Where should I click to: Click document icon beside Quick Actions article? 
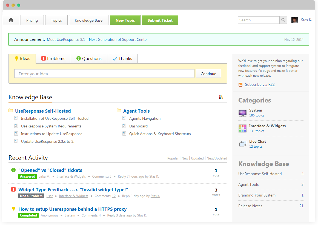(x=124, y=134)
